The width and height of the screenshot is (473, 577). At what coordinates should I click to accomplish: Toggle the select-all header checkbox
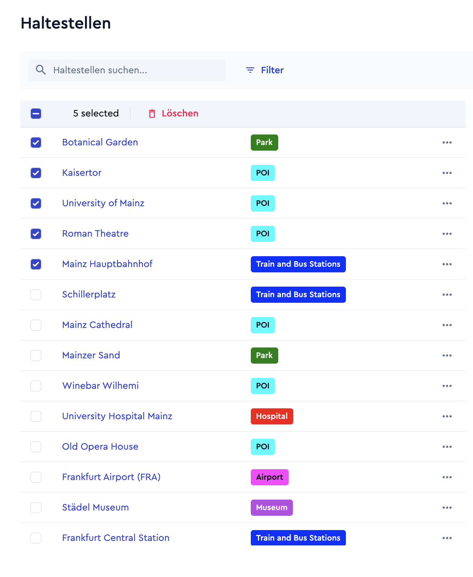[x=36, y=113]
